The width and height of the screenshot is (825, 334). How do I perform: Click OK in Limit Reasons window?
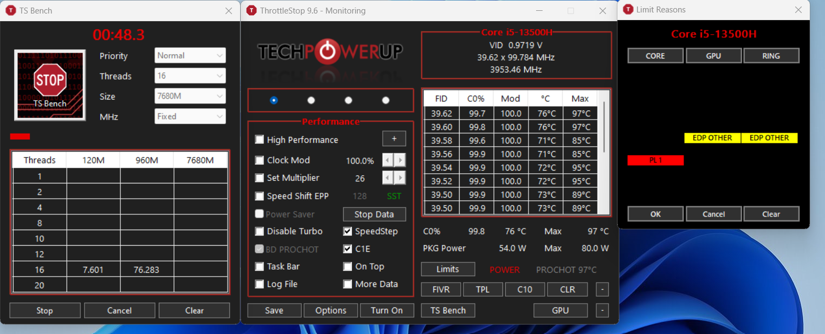655,214
